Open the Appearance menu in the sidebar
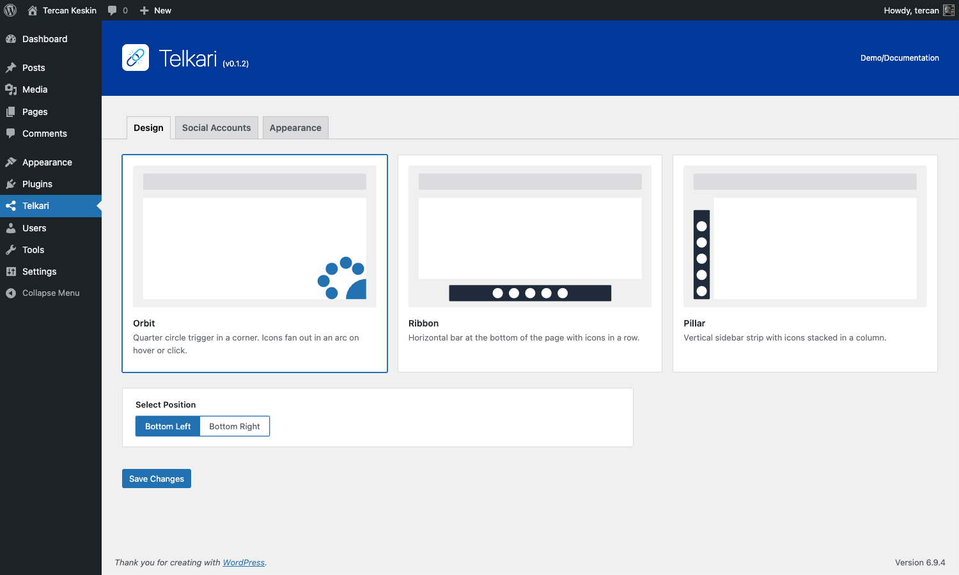The width and height of the screenshot is (959, 575). [x=46, y=162]
